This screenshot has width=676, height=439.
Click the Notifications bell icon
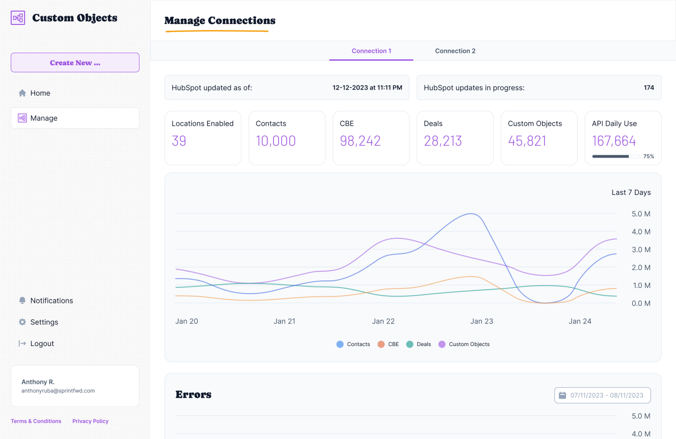coord(22,301)
